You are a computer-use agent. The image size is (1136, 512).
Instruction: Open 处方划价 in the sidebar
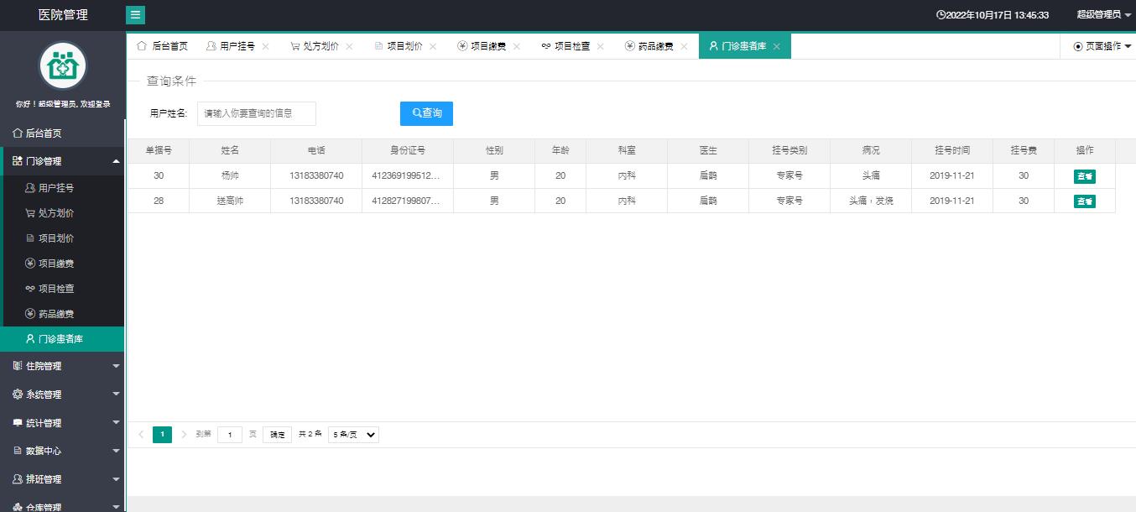point(56,213)
